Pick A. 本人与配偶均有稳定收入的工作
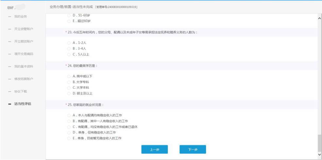This screenshot has width=322, height=160. 69,115
